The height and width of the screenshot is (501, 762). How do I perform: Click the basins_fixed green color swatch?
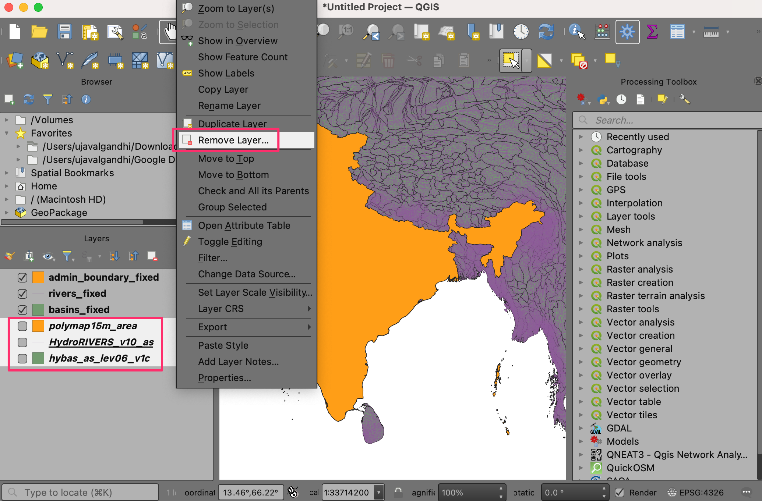pos(38,310)
